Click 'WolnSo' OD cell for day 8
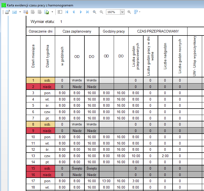Viewport: 204px width, 191px height. click(x=77, y=124)
